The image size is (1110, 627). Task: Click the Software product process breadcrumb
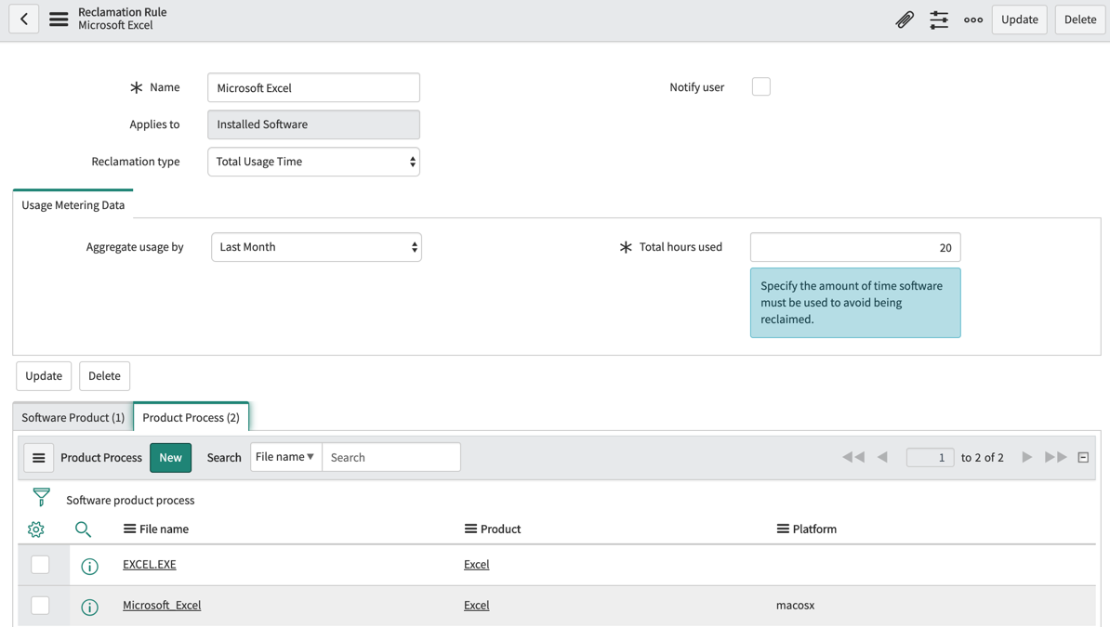[x=130, y=501]
